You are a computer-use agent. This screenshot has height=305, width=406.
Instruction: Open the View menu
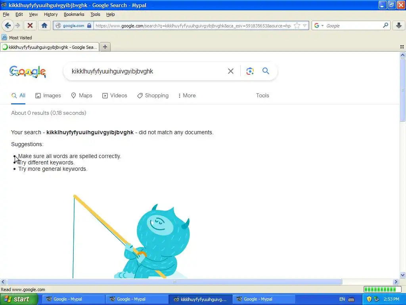point(33,14)
